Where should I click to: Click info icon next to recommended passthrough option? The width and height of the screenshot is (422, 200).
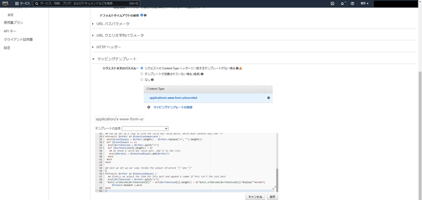tap(202, 74)
